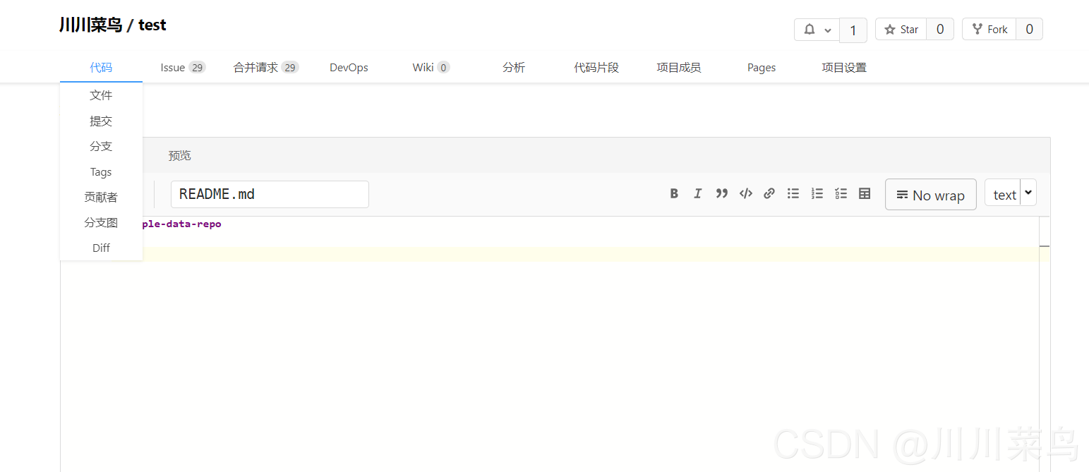Insert a blockquote using the quote icon
The width and height of the screenshot is (1089, 472).
[x=721, y=194]
